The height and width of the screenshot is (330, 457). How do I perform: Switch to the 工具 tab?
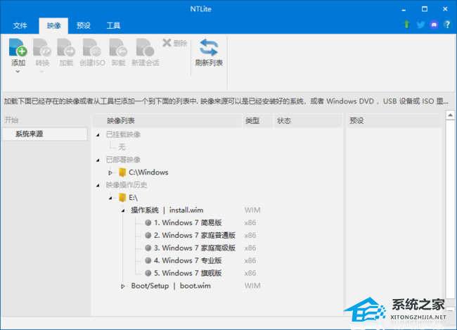pyautogui.click(x=113, y=25)
